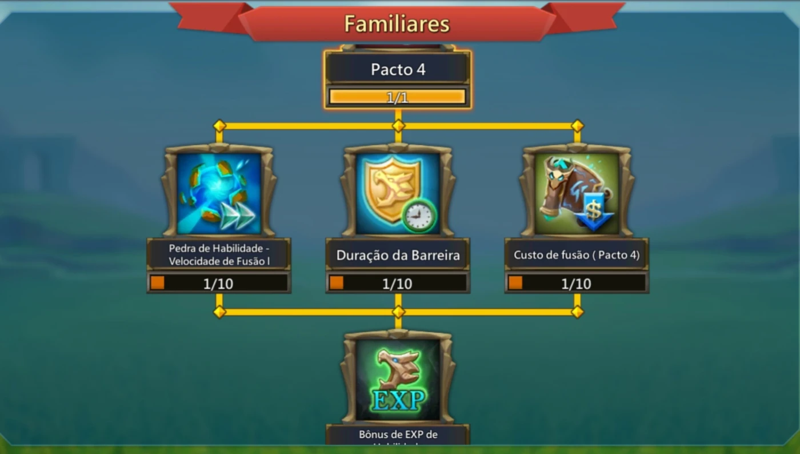Click the clock badge on the shield icon
Screen dimensions: 800x454
pos(419,216)
